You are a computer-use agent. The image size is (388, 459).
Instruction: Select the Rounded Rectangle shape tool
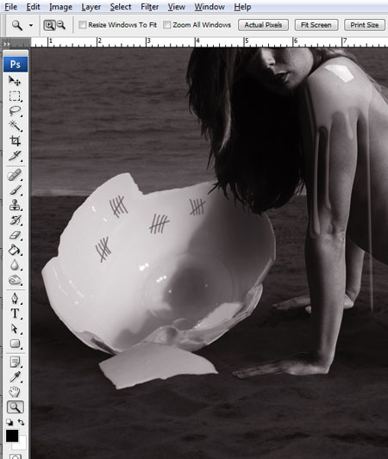(15, 344)
